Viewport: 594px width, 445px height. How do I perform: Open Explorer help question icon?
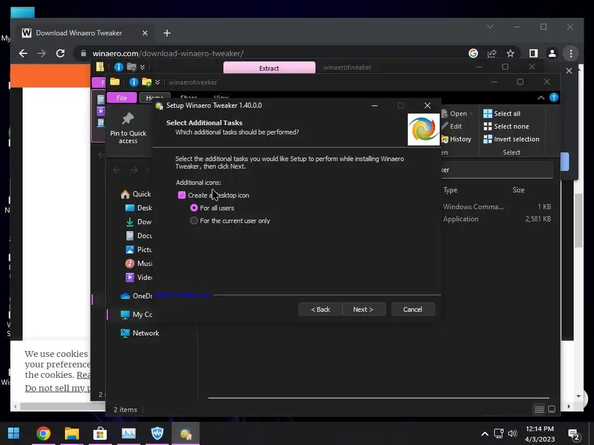(x=554, y=97)
